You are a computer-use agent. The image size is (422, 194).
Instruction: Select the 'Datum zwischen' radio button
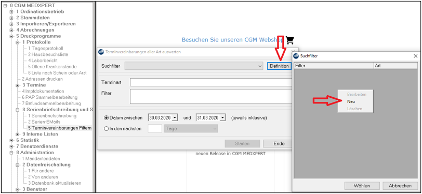pos(106,118)
